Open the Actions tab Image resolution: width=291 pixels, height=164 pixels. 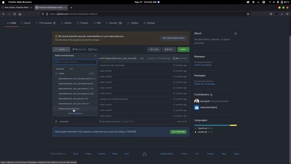[66, 23]
